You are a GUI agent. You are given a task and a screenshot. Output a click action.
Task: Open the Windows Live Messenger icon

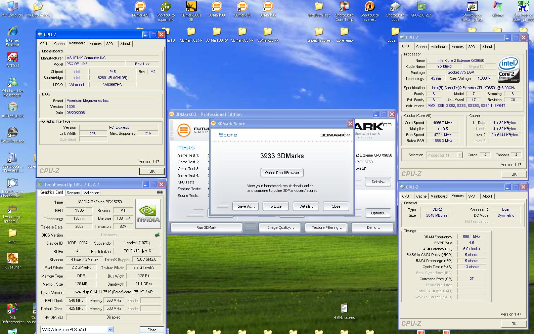point(12,87)
